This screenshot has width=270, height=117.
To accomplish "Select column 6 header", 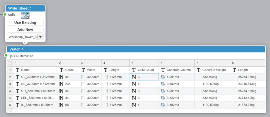I will pos(177,63).
